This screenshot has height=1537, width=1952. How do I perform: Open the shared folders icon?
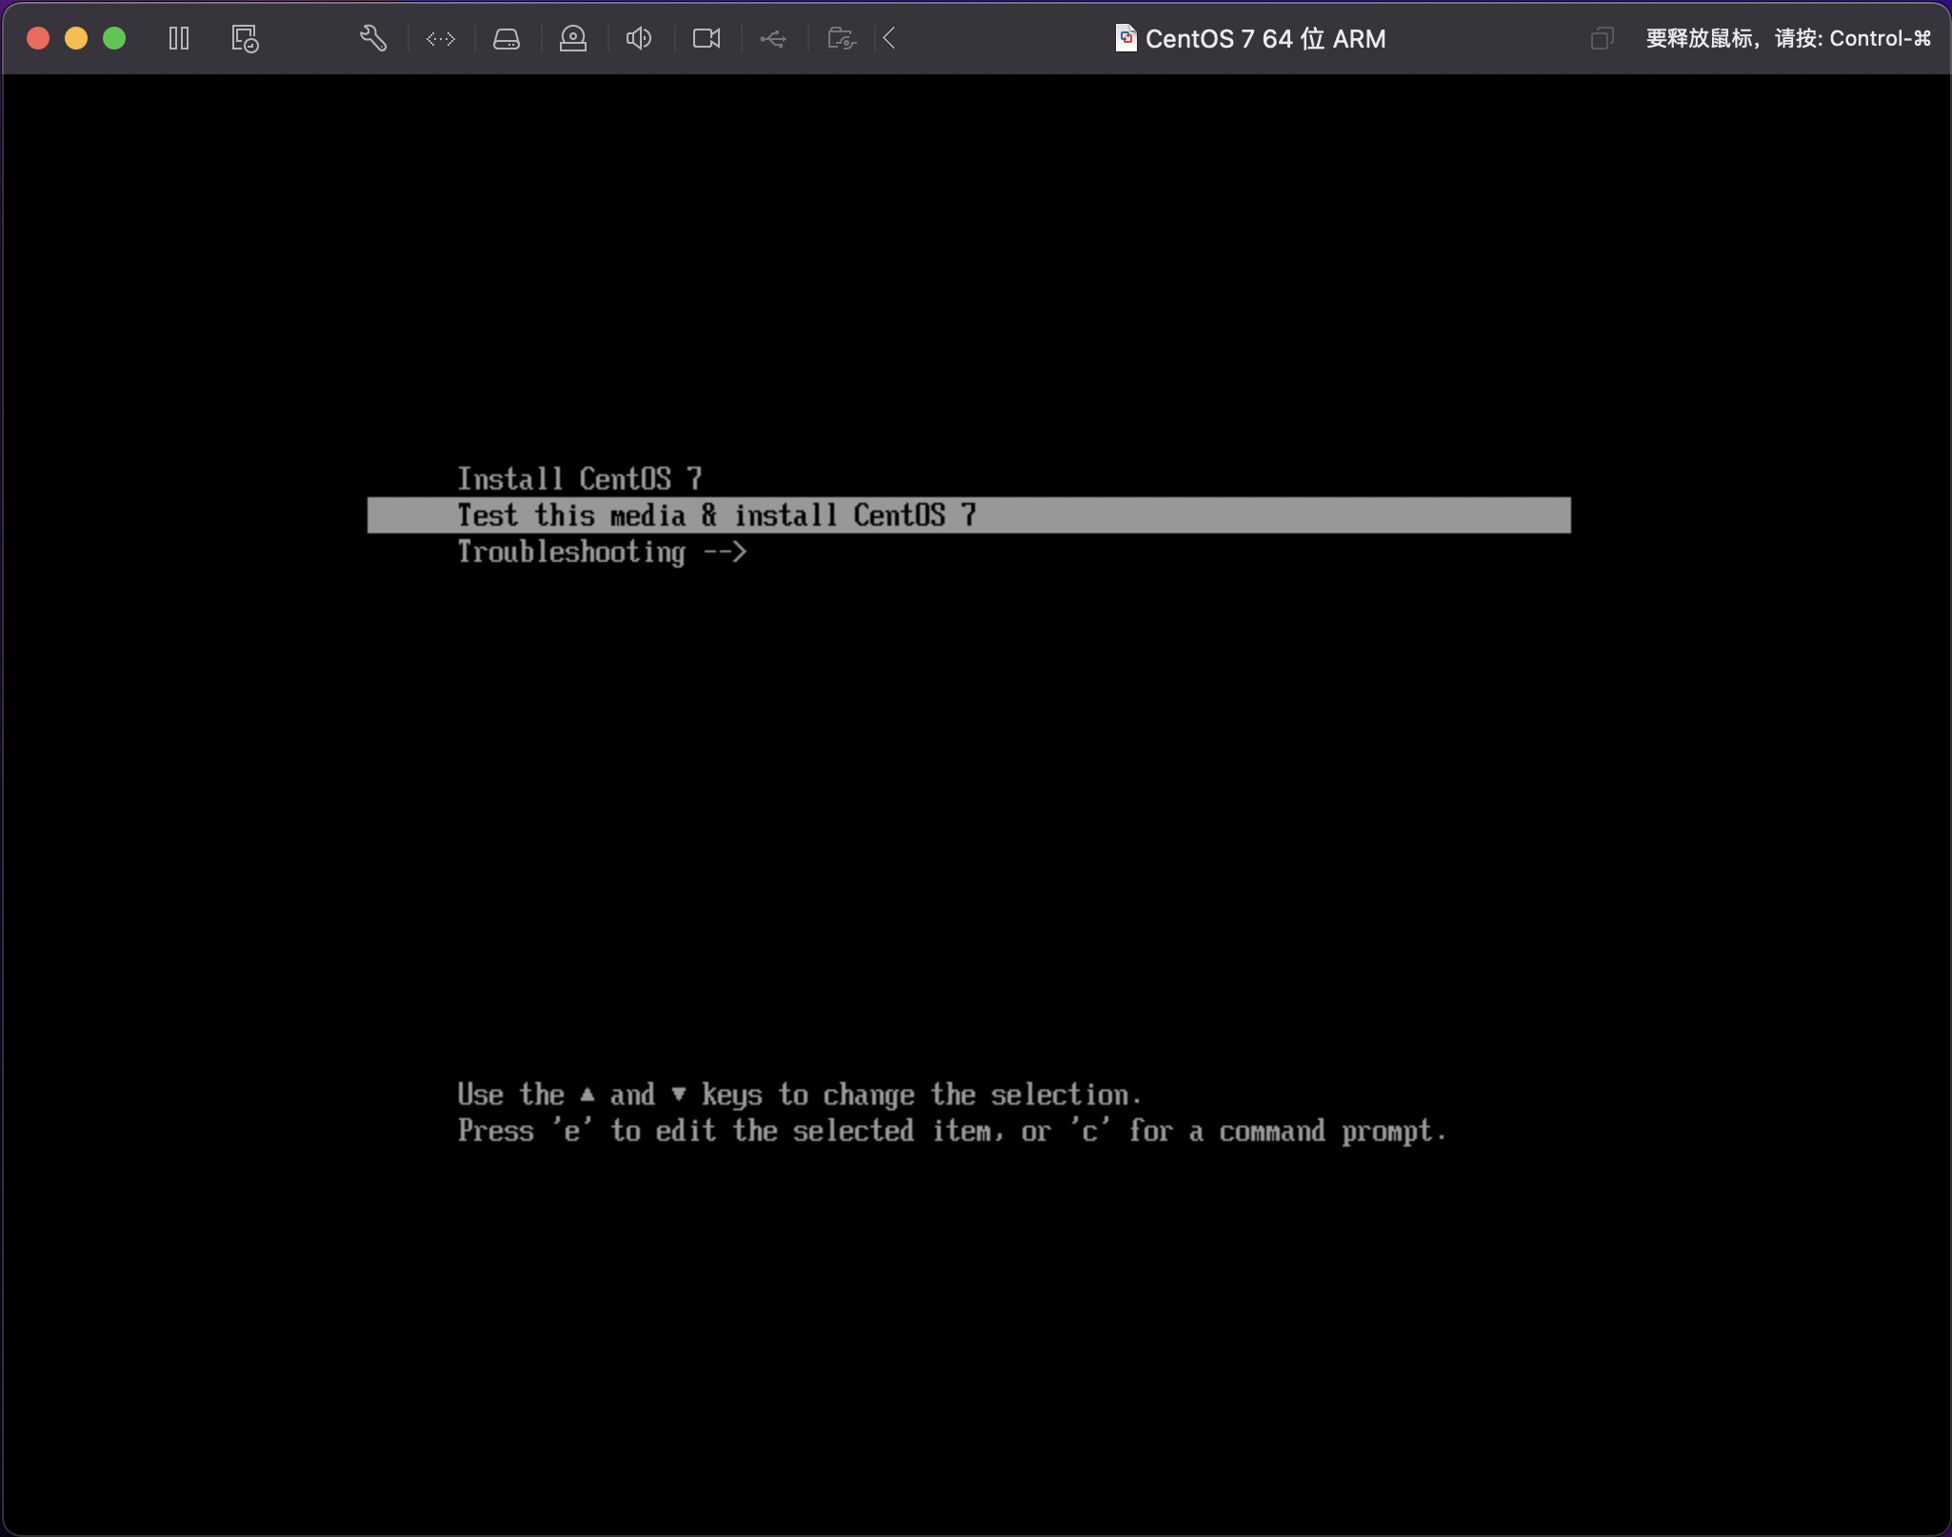[x=841, y=38]
